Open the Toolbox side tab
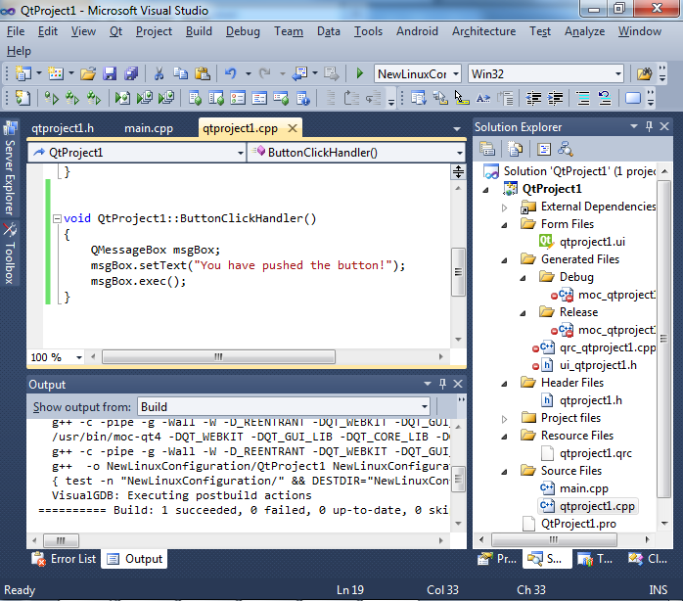This screenshot has height=601, width=683. point(10,254)
